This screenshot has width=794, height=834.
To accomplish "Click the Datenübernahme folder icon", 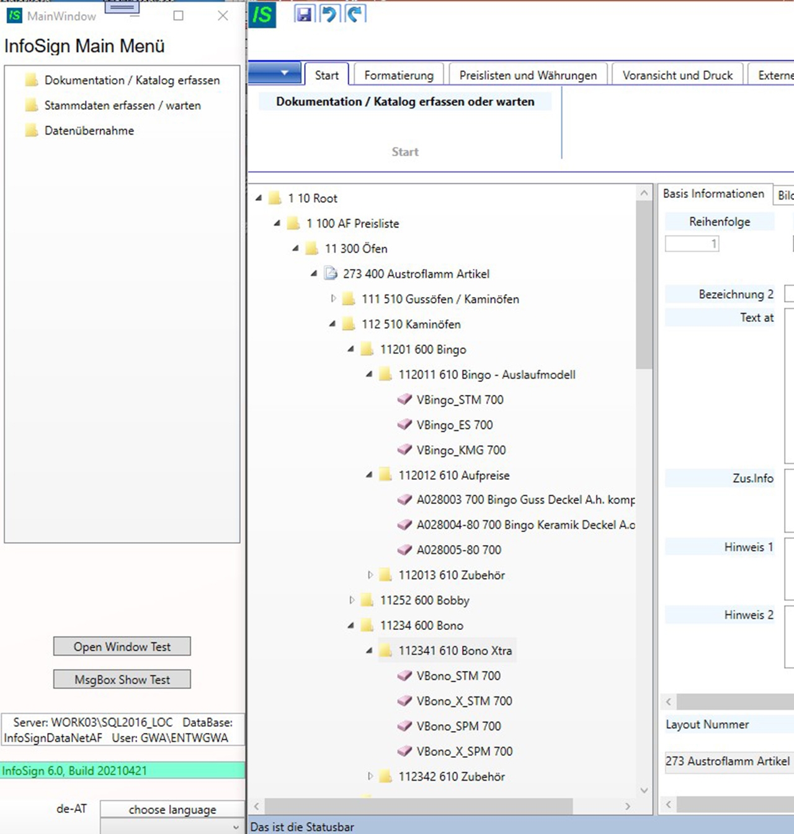I will (32, 130).
